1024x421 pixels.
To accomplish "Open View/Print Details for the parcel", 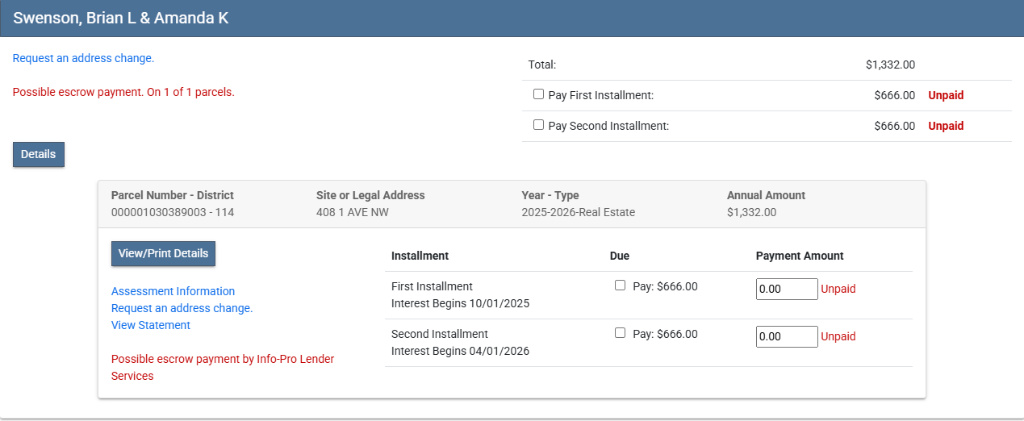I will [163, 253].
